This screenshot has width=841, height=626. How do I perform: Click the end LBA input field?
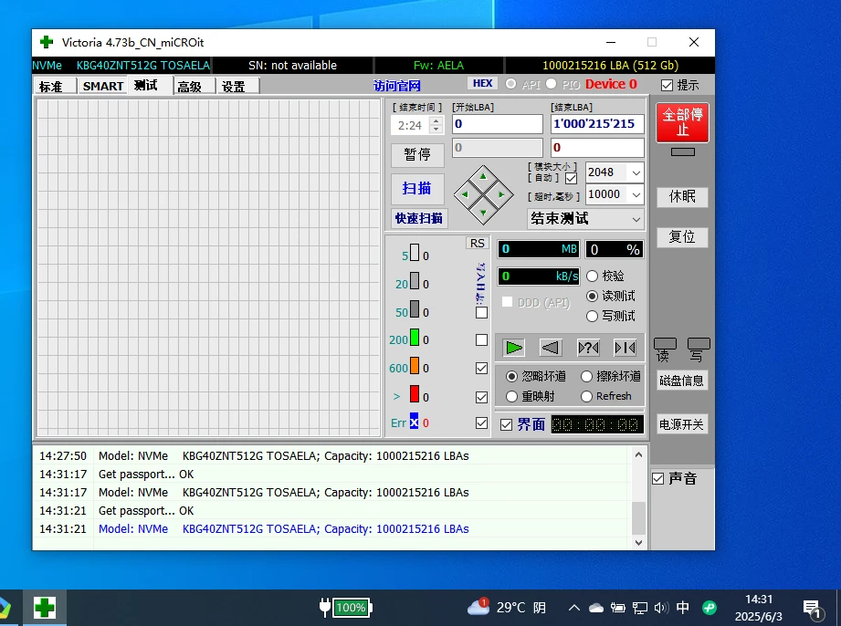point(597,124)
